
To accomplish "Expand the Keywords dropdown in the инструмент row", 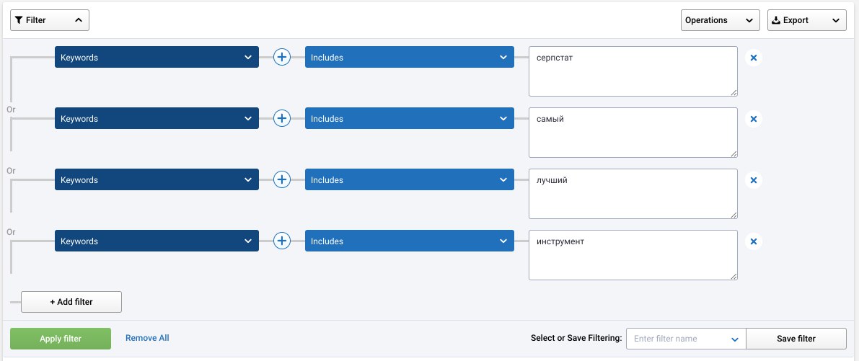I will 157,241.
